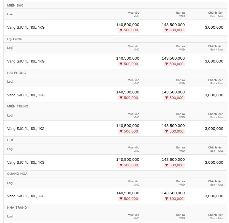Select the NHA TRANG region header
Image resolution: width=229 pixels, height=223 pixels.
tap(17, 207)
